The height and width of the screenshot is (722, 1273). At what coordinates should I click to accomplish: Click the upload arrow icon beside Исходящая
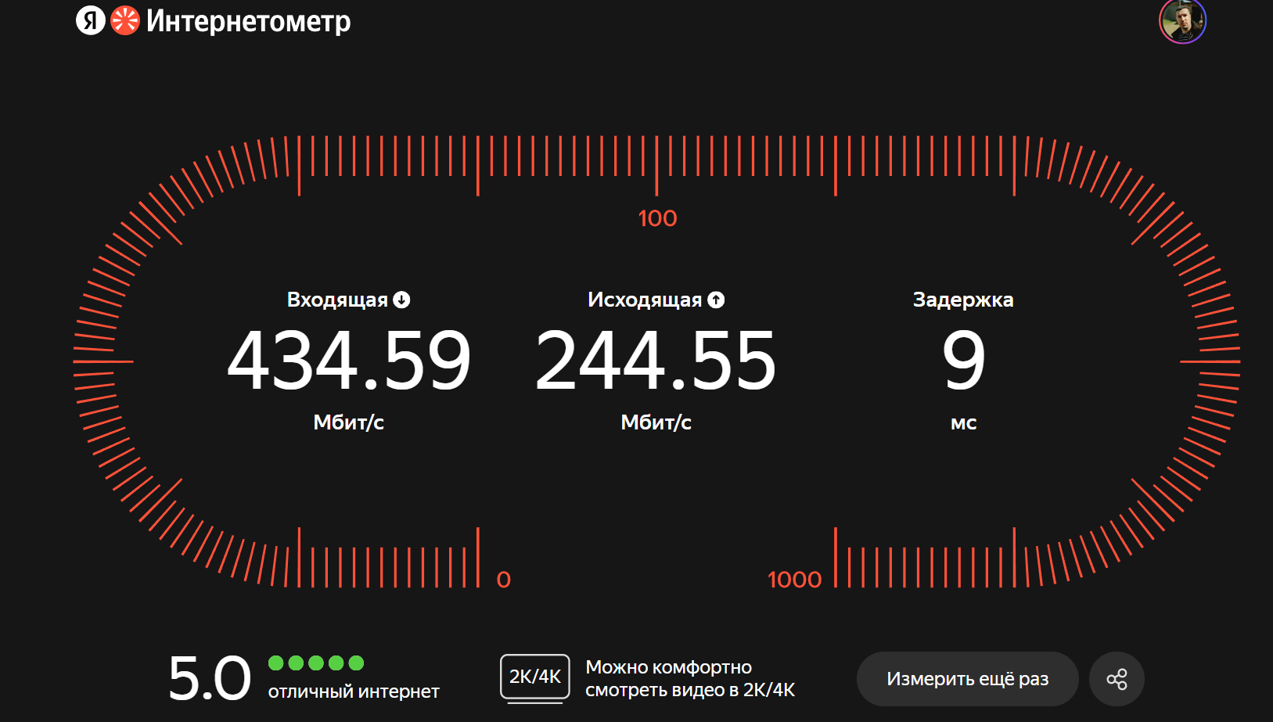[x=716, y=300]
